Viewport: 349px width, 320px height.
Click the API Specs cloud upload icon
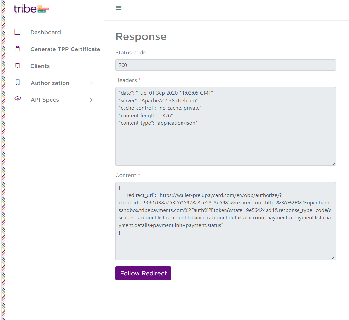tap(18, 99)
